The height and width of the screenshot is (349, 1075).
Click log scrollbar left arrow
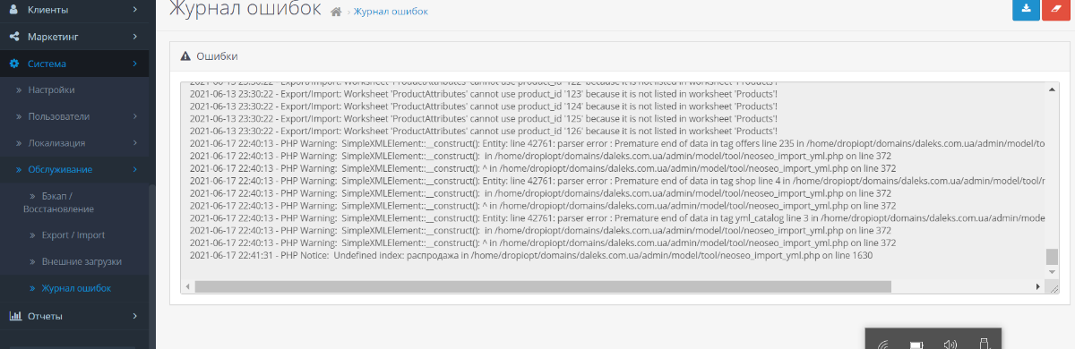[x=187, y=286]
